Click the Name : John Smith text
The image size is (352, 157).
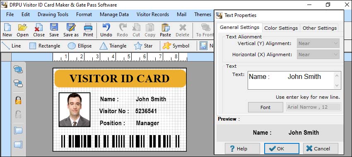tap(133, 99)
